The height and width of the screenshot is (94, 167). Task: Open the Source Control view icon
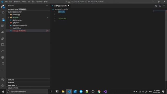tap(3, 19)
